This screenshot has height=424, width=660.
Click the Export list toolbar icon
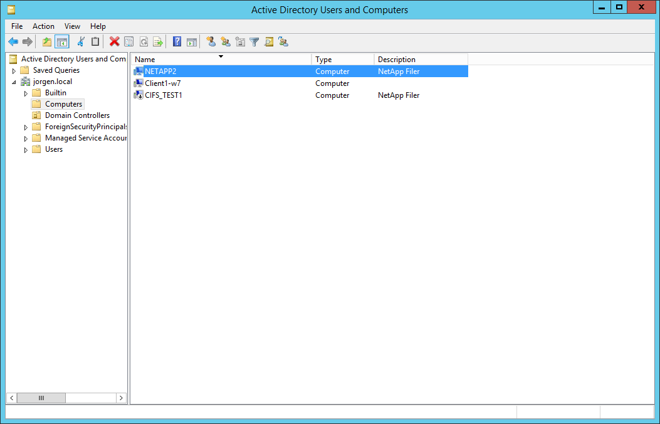(x=158, y=42)
